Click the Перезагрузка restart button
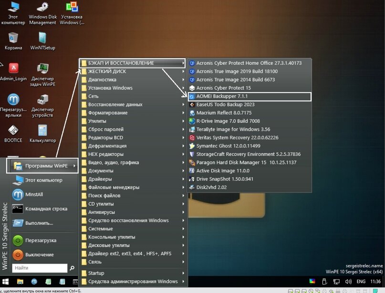This screenshot has height=293, width=385. coord(44,241)
